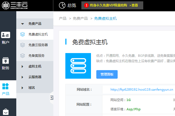Click the 缺点 disadvantages description line
The height and width of the screenshot is (116, 175).
[136, 61]
